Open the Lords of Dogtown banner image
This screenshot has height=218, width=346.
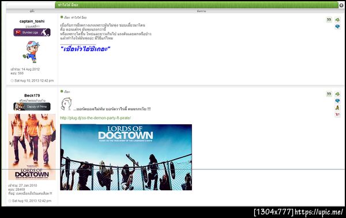pos(126,157)
